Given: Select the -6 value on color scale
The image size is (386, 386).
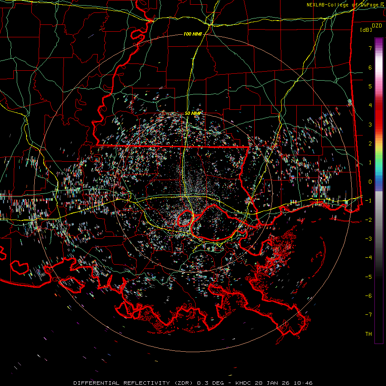Looking at the screenshot, I should tap(368, 296).
